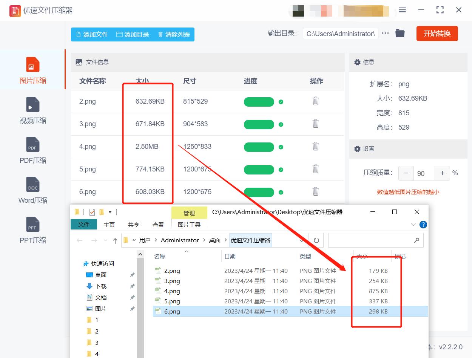Viewport: 472px width, 358px height.
Task: Toggle the pin next to 下载
Action: point(132,286)
